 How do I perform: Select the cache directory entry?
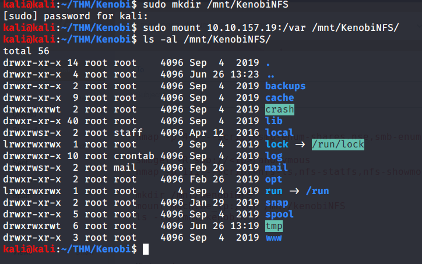(280, 98)
